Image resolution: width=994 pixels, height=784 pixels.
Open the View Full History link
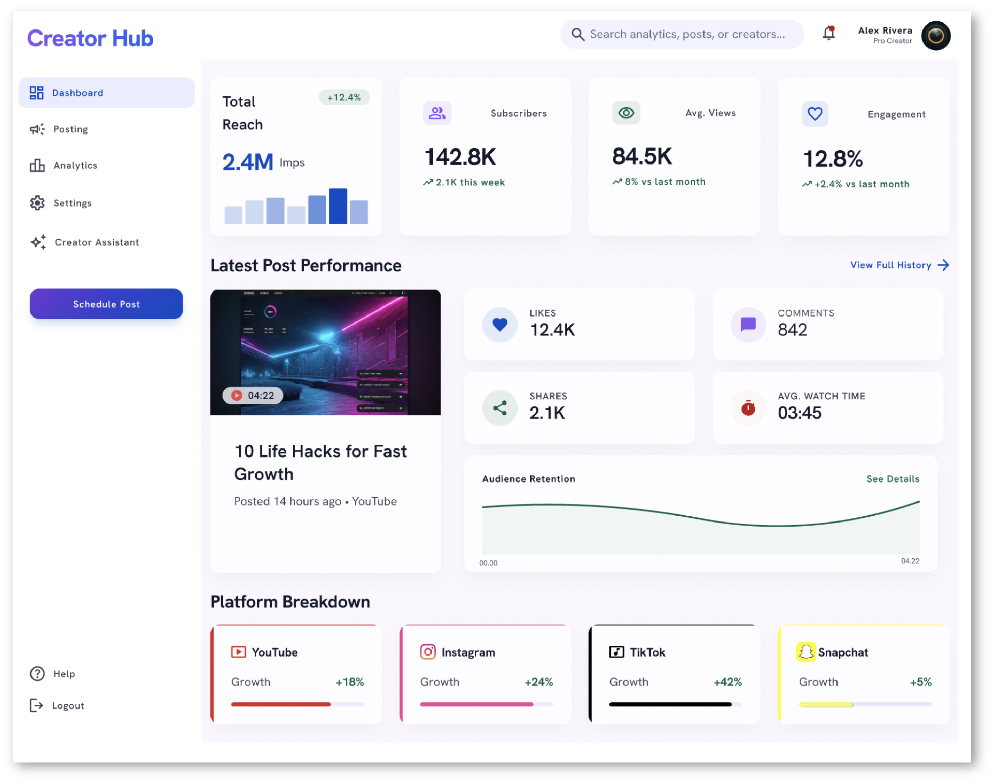point(890,265)
